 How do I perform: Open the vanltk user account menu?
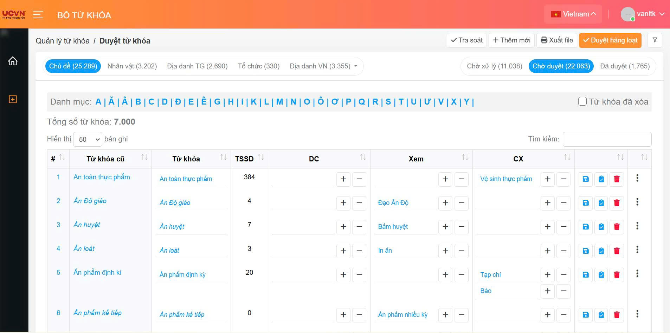tap(643, 14)
